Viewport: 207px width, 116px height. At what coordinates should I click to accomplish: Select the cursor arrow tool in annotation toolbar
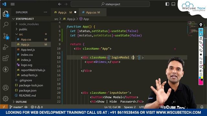click(201, 34)
